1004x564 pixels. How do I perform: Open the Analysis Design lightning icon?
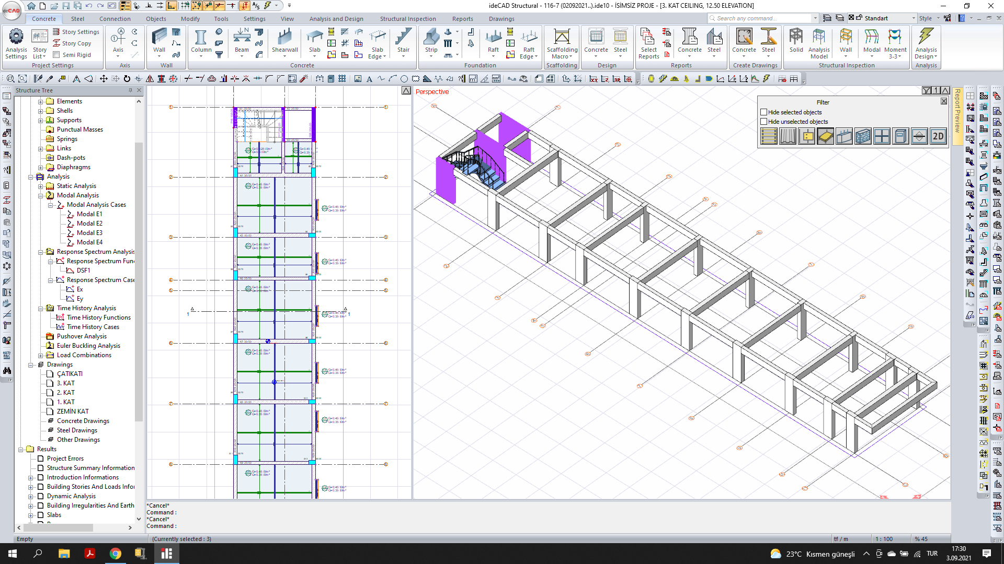pos(926,44)
